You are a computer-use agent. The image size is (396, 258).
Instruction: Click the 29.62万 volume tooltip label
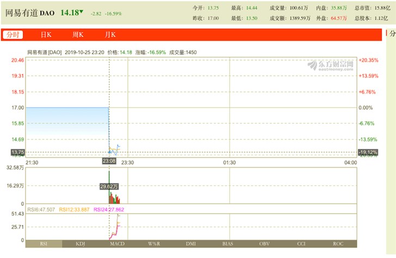tap(109, 187)
